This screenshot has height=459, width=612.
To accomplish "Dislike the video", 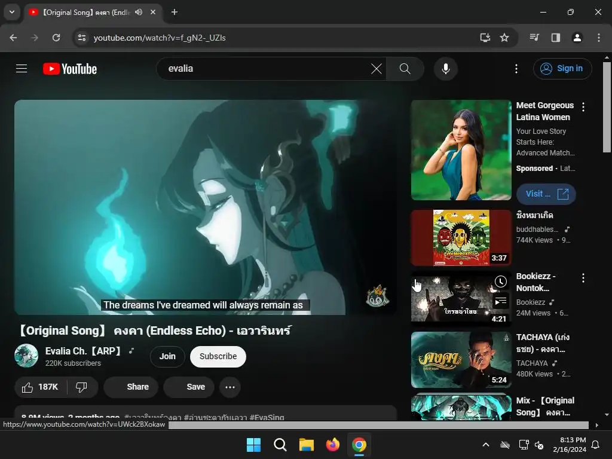I will point(81,387).
